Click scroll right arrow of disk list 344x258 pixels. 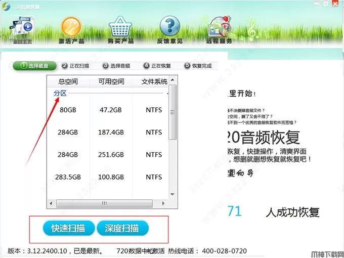(163, 203)
